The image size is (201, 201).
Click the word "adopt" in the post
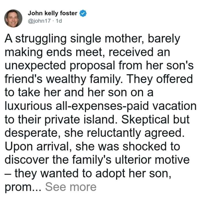click(x=110, y=174)
